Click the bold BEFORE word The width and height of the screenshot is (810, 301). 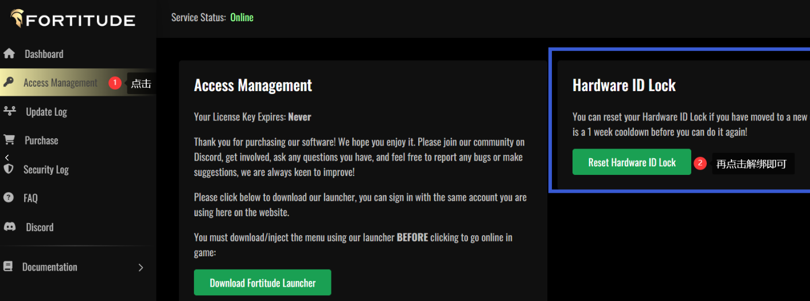pos(412,237)
